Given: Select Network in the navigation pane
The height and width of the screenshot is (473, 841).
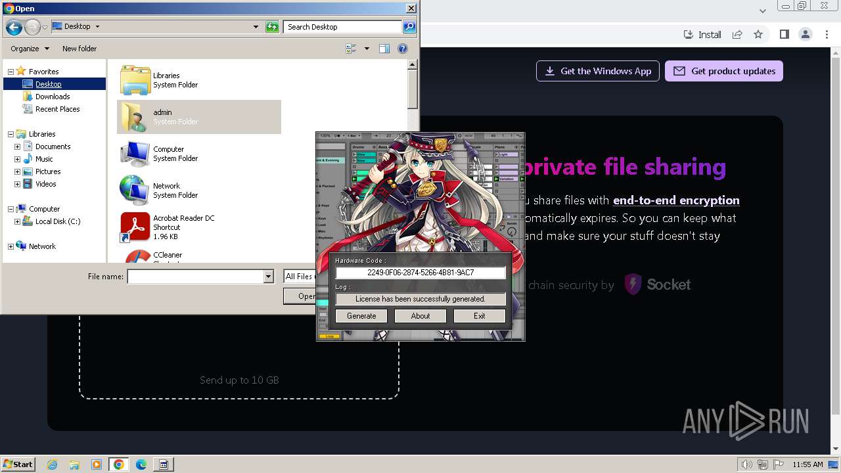Looking at the screenshot, I should [42, 246].
